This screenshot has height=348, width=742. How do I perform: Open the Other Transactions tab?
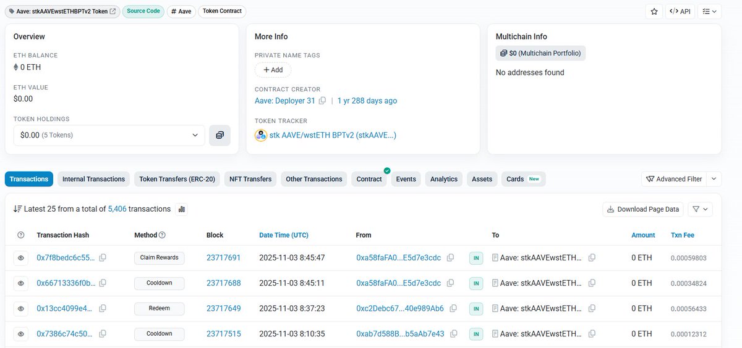[313, 179]
